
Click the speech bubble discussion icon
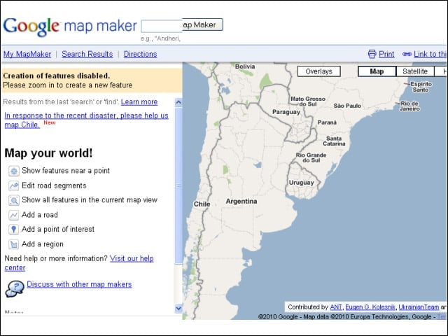coord(15,288)
